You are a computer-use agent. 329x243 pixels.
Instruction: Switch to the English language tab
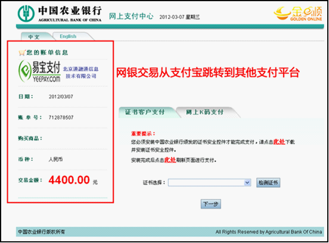(68, 36)
